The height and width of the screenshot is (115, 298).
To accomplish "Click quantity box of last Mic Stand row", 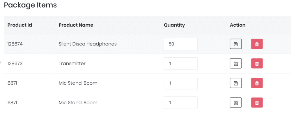I will coord(180,103).
